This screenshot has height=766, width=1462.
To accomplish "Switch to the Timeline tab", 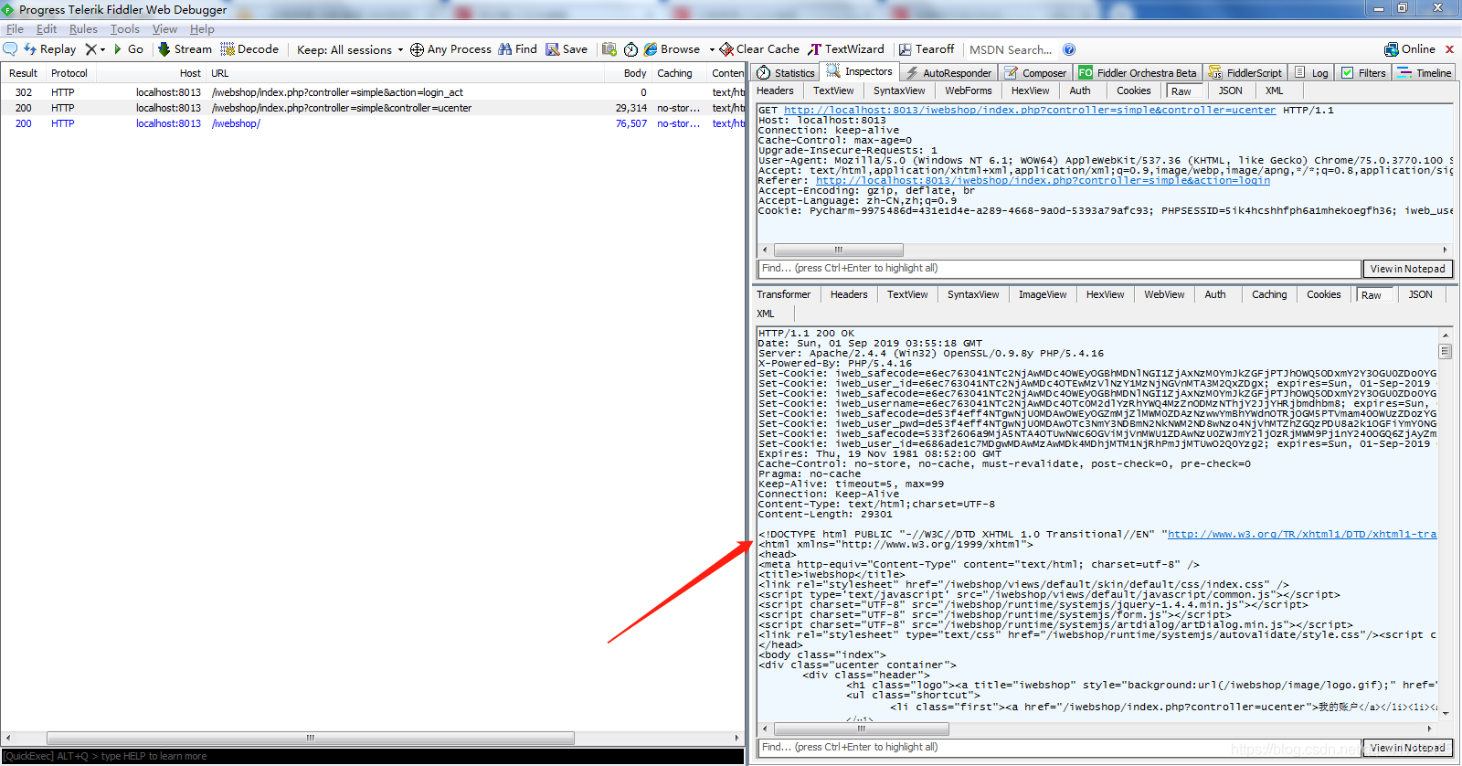I will (x=1425, y=72).
